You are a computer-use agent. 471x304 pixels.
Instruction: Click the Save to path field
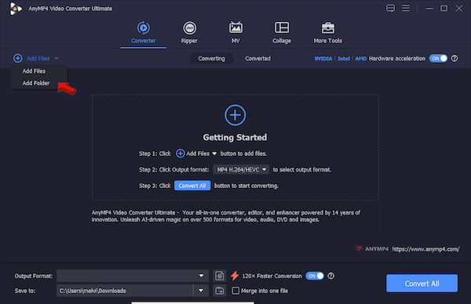coord(125,291)
